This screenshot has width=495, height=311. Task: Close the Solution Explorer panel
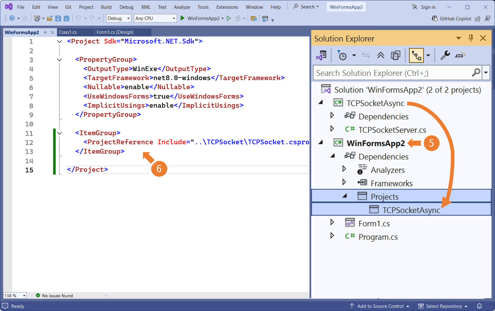pos(483,38)
